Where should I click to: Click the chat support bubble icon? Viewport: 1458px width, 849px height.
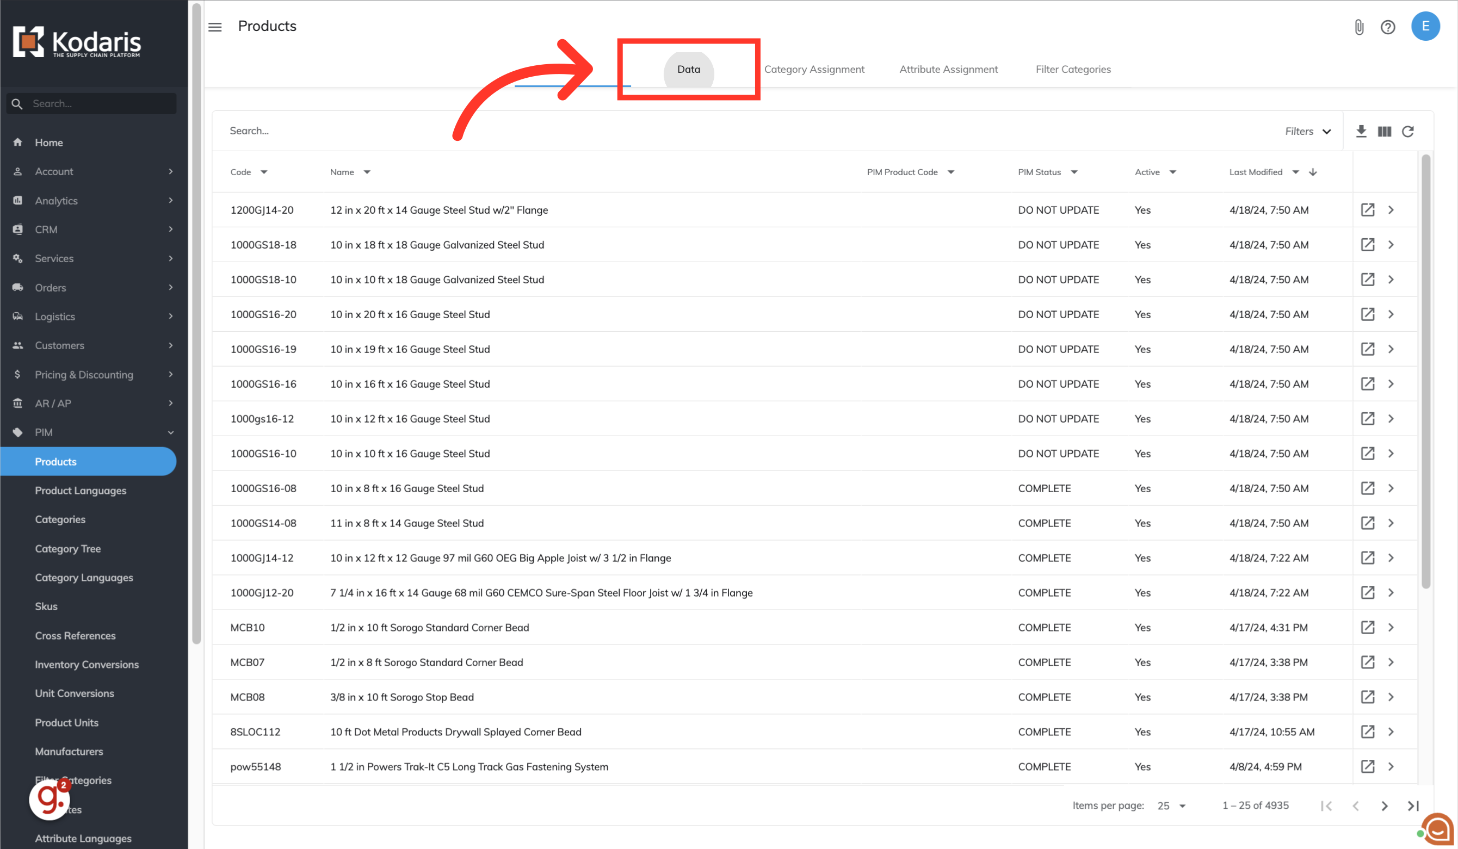(1438, 829)
